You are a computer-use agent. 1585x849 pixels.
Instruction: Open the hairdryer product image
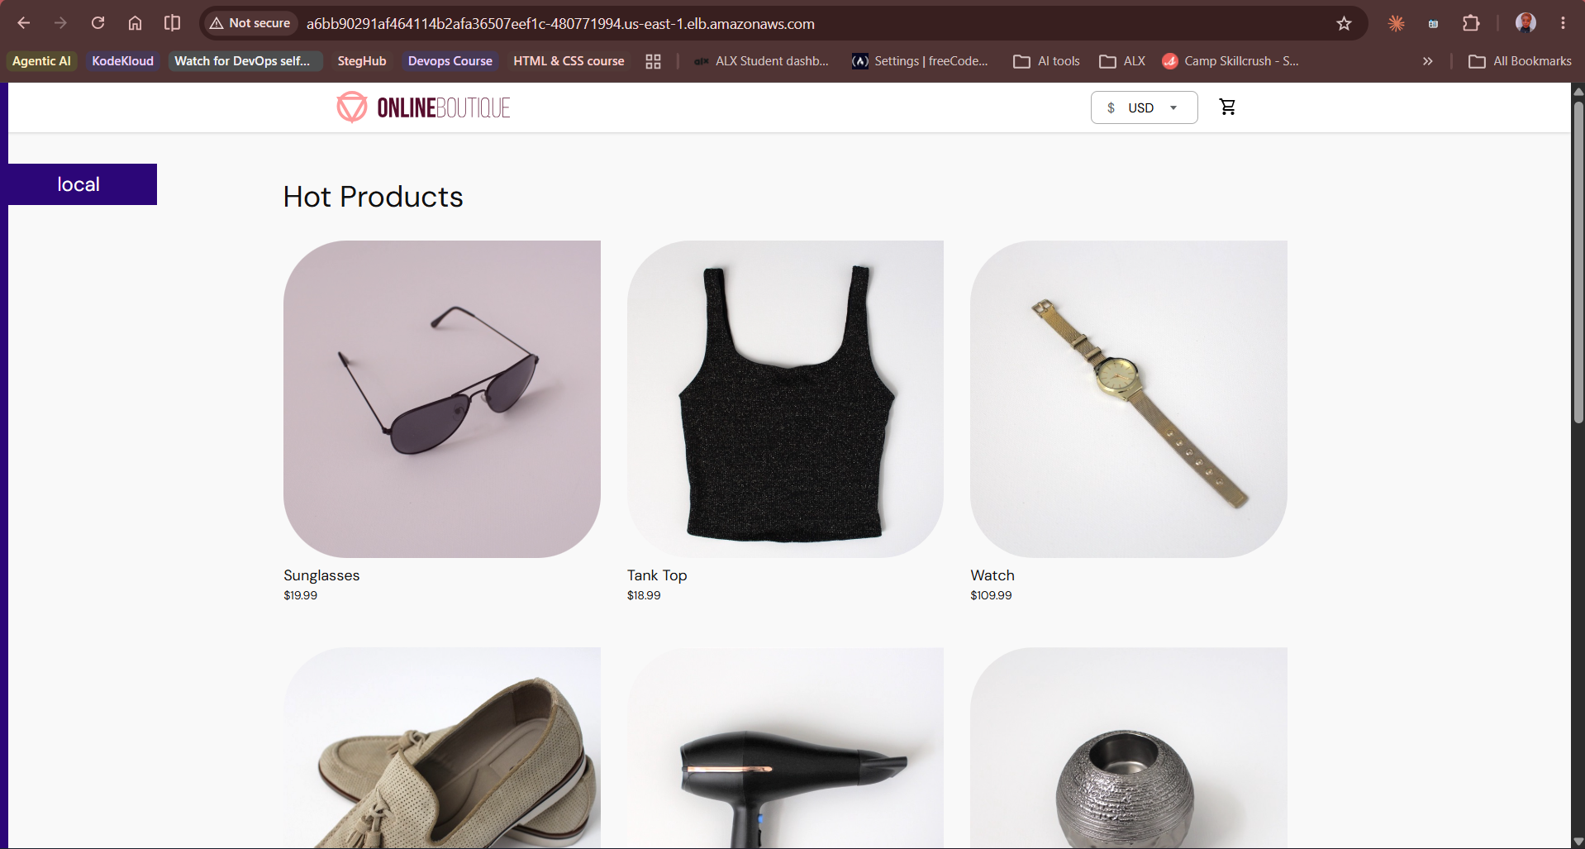(x=785, y=747)
